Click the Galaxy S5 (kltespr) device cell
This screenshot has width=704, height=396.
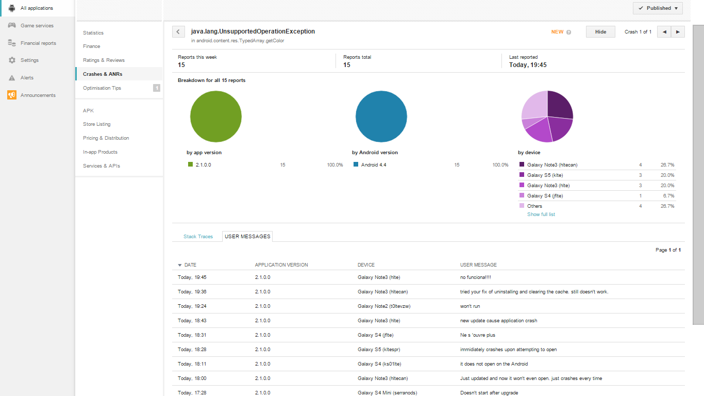(379, 350)
